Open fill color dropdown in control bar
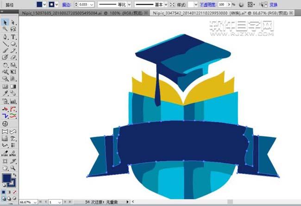Viewport: 301px width, 206px height. tap(44, 5)
